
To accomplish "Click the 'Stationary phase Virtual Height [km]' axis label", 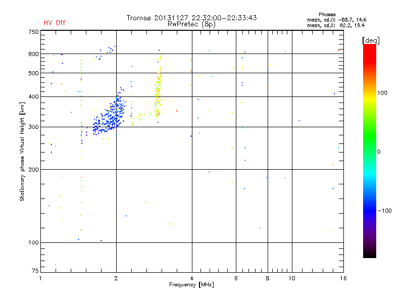I will [22, 151].
